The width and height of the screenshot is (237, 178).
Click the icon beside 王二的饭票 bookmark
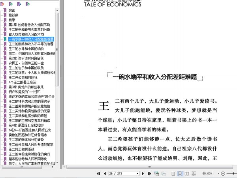5,73
